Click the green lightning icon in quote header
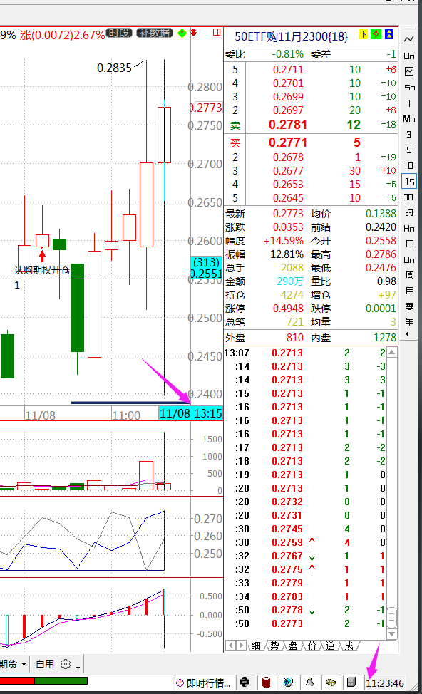 [376, 34]
